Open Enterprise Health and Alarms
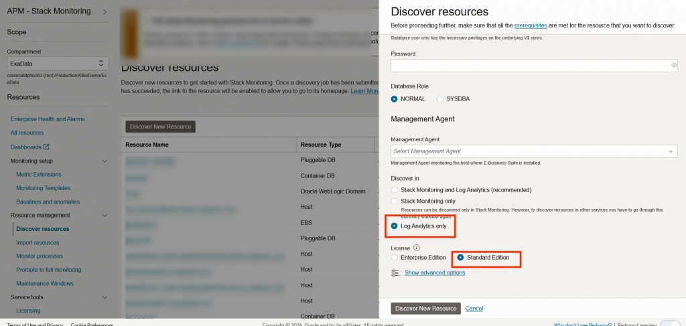The height and width of the screenshot is (326, 686). click(47, 119)
